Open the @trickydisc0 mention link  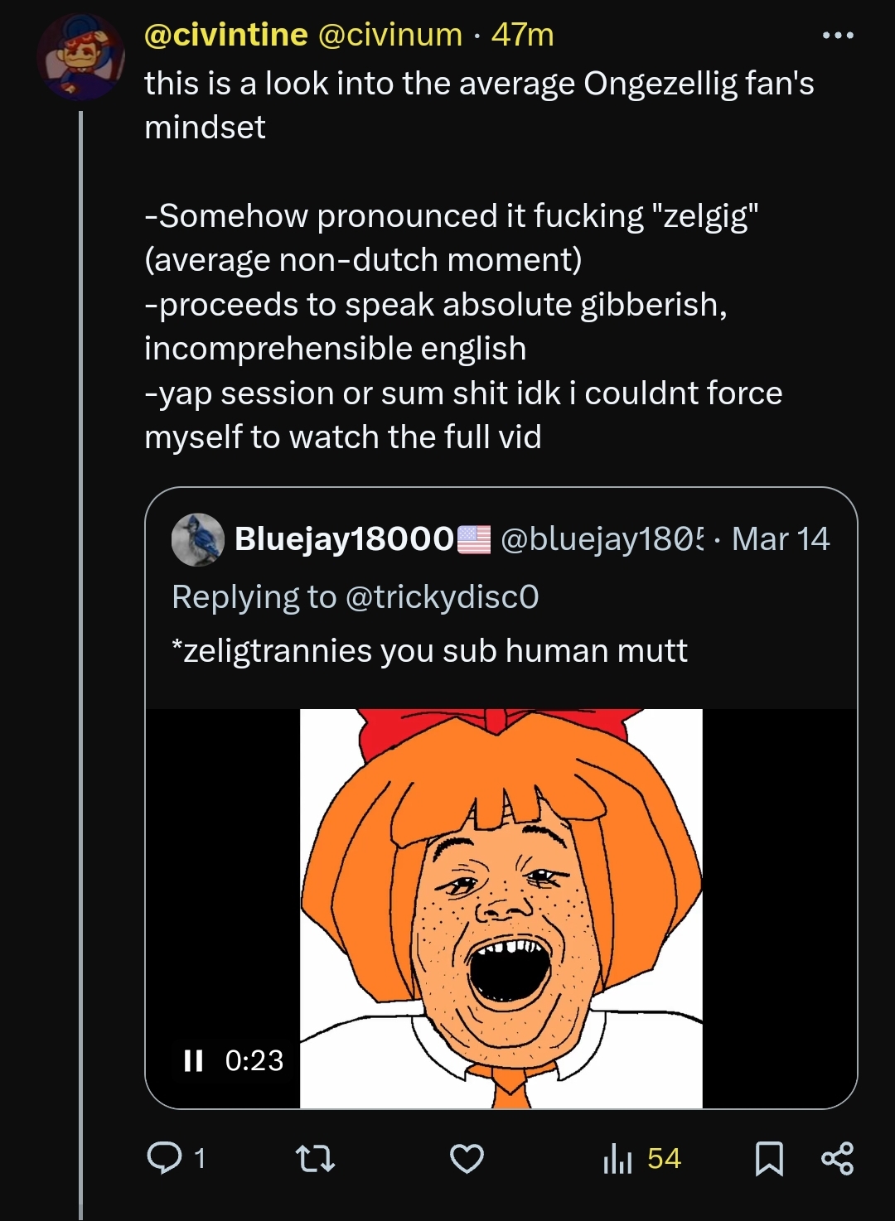[442, 596]
